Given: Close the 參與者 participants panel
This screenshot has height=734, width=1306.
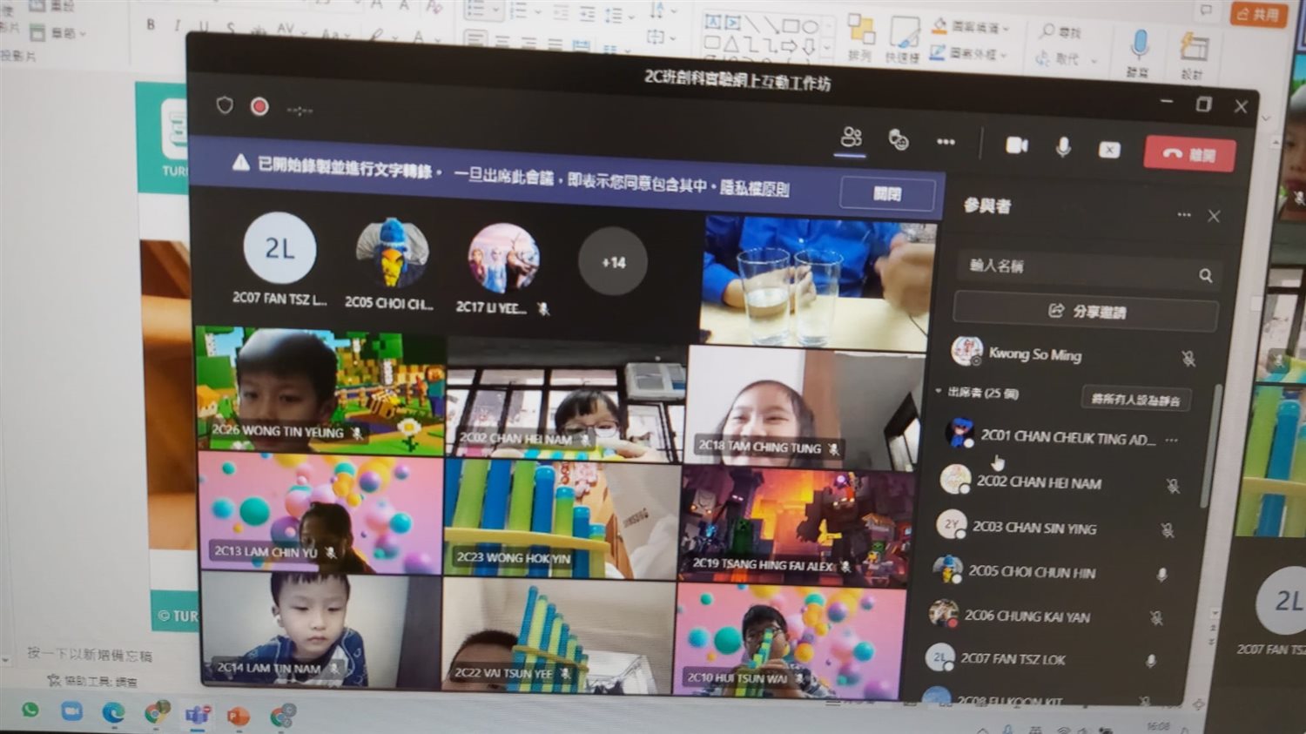Looking at the screenshot, I should click(x=1214, y=216).
